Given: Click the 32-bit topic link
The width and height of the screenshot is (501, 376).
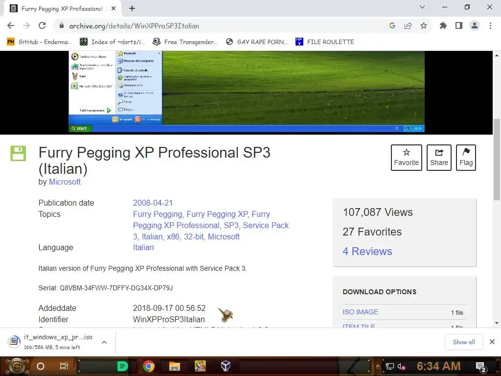Looking at the screenshot, I should pos(194,236).
